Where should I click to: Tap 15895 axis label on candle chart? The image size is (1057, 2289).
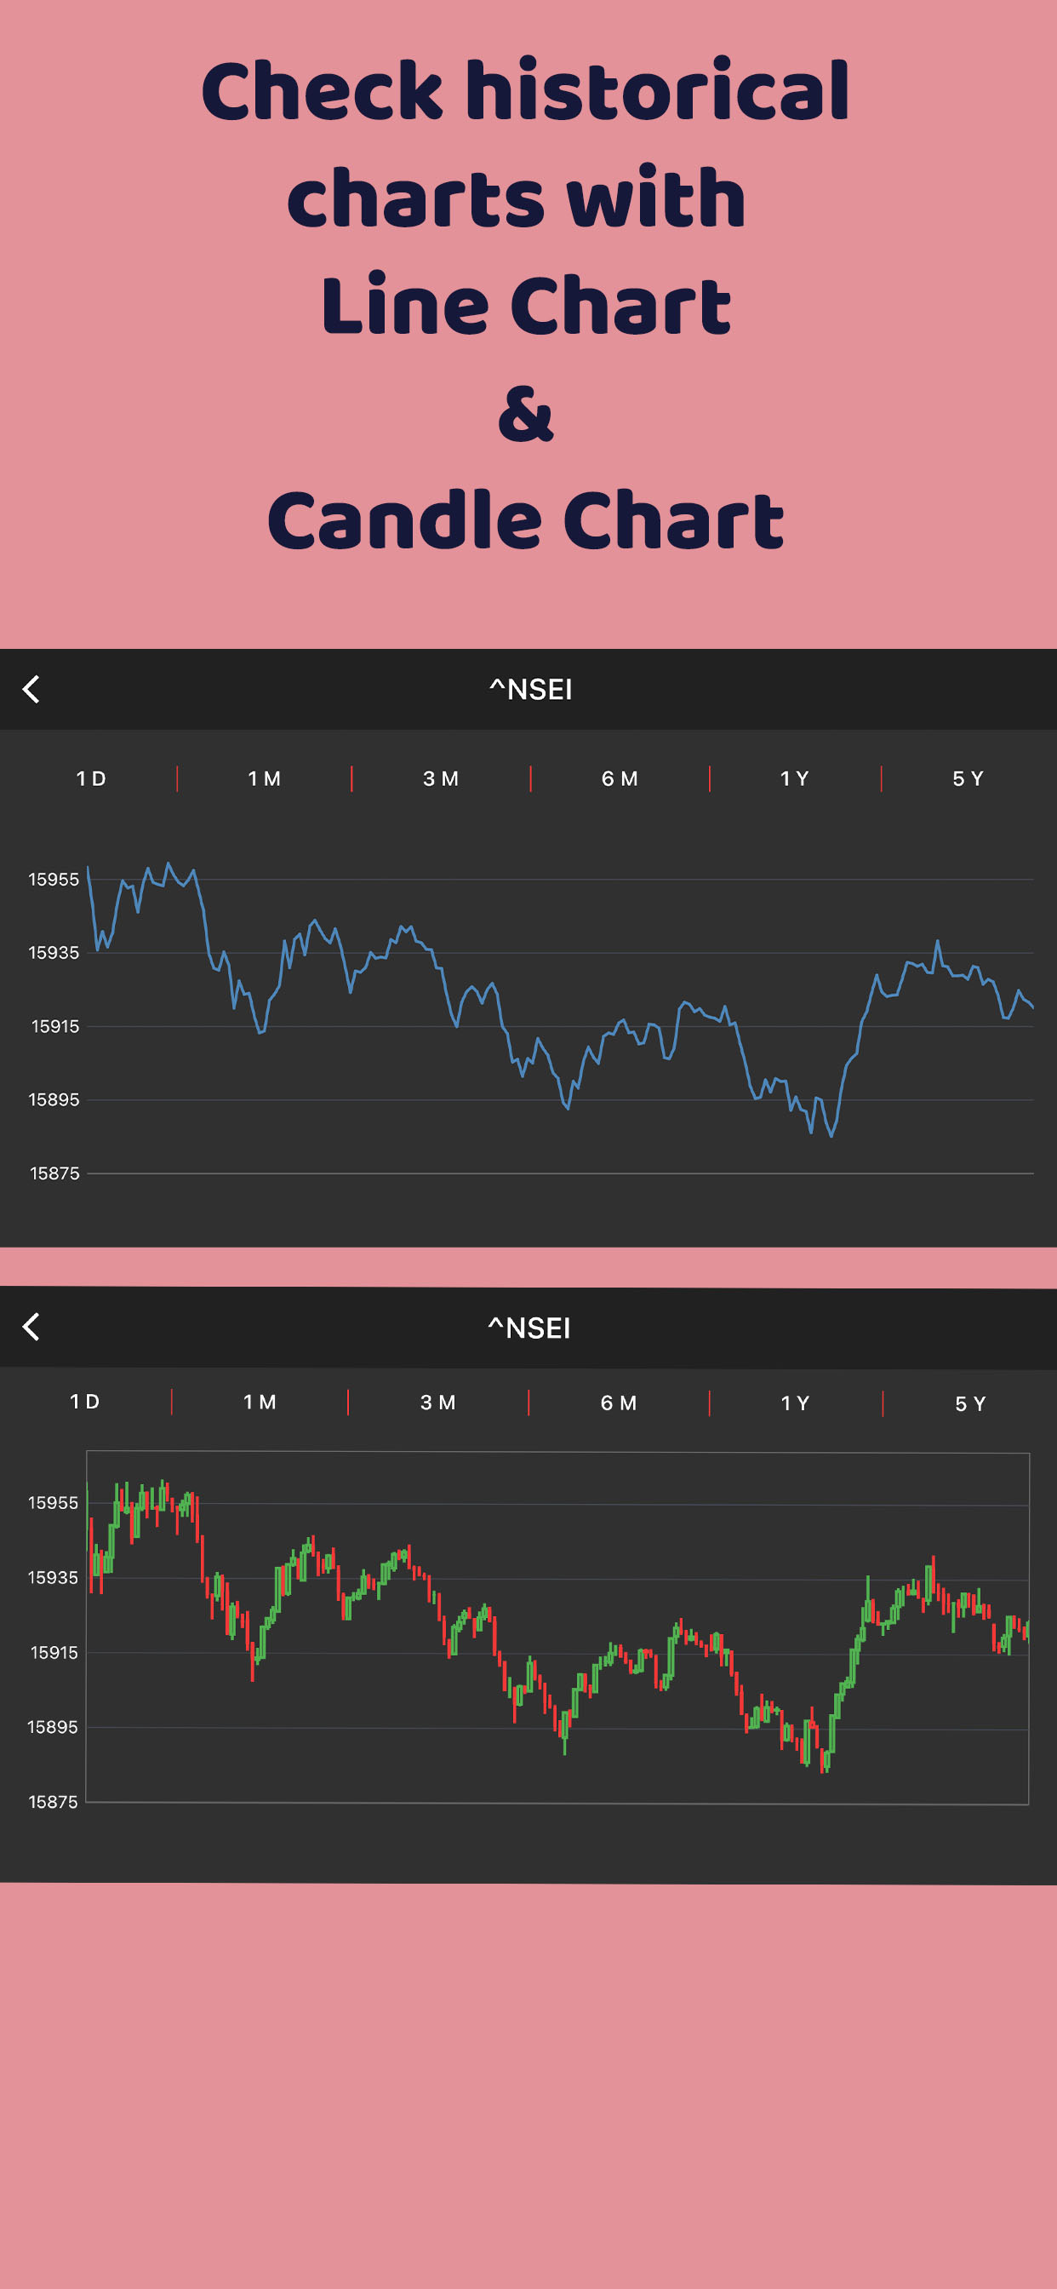pos(54,1728)
